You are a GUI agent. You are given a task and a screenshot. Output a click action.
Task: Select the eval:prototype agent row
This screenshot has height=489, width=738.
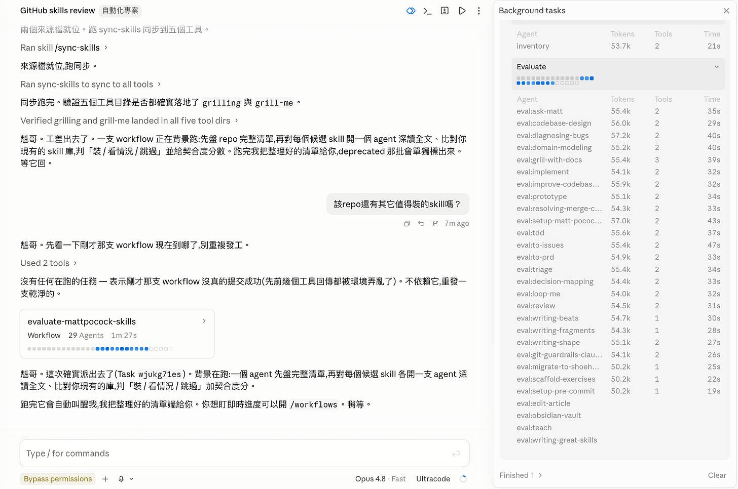pos(618,196)
